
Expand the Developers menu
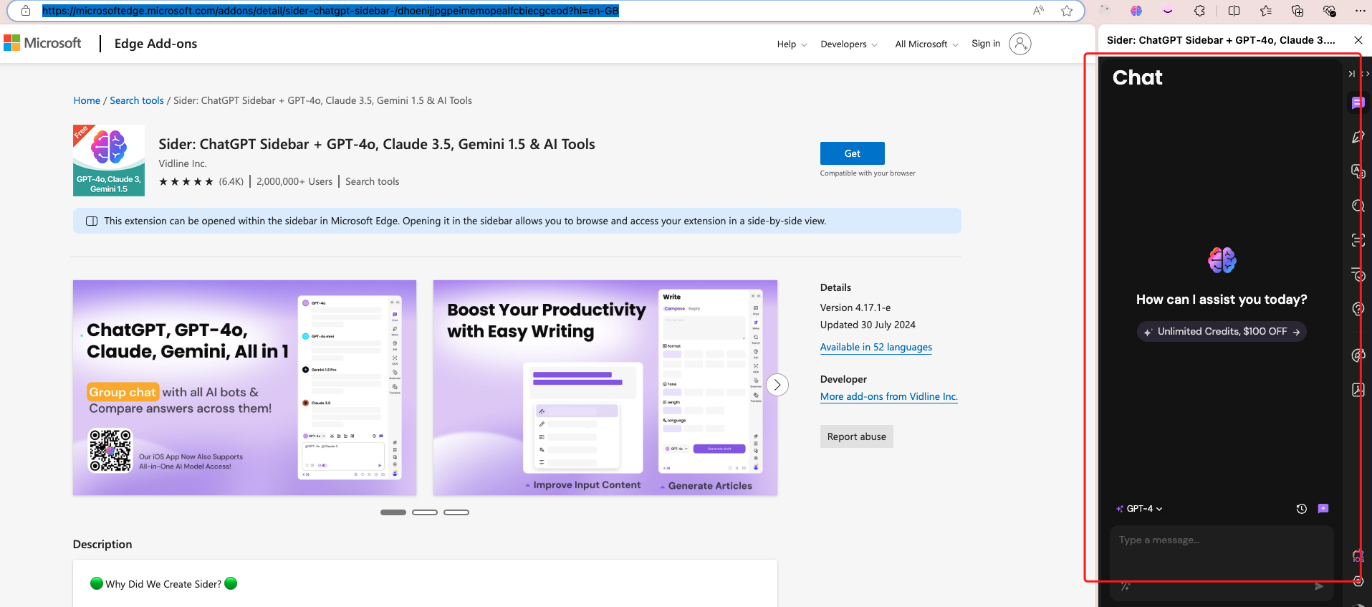[849, 44]
